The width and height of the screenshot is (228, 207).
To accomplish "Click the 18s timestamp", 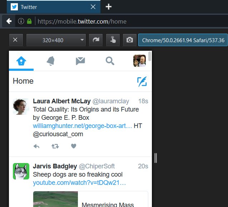I will [143, 101].
